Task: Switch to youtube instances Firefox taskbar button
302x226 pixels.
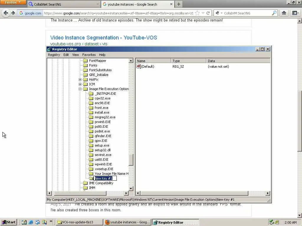Action: pyautogui.click(x=127, y=222)
